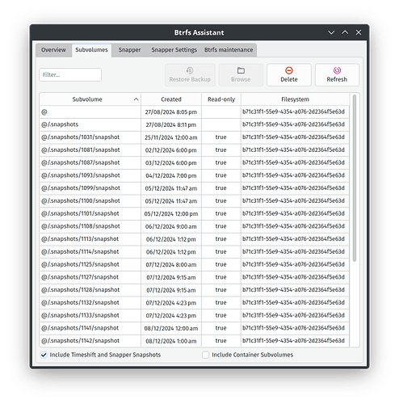Select @/.snapshots/1100/snapshot row
This screenshot has height=404, width=399.
(195, 201)
